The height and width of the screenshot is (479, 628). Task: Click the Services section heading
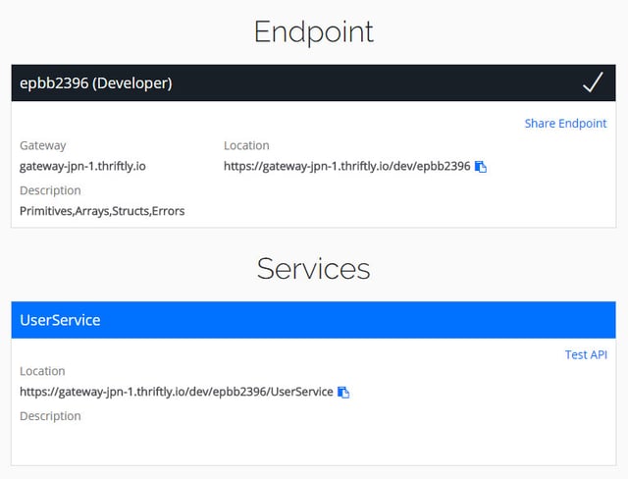coord(314,269)
